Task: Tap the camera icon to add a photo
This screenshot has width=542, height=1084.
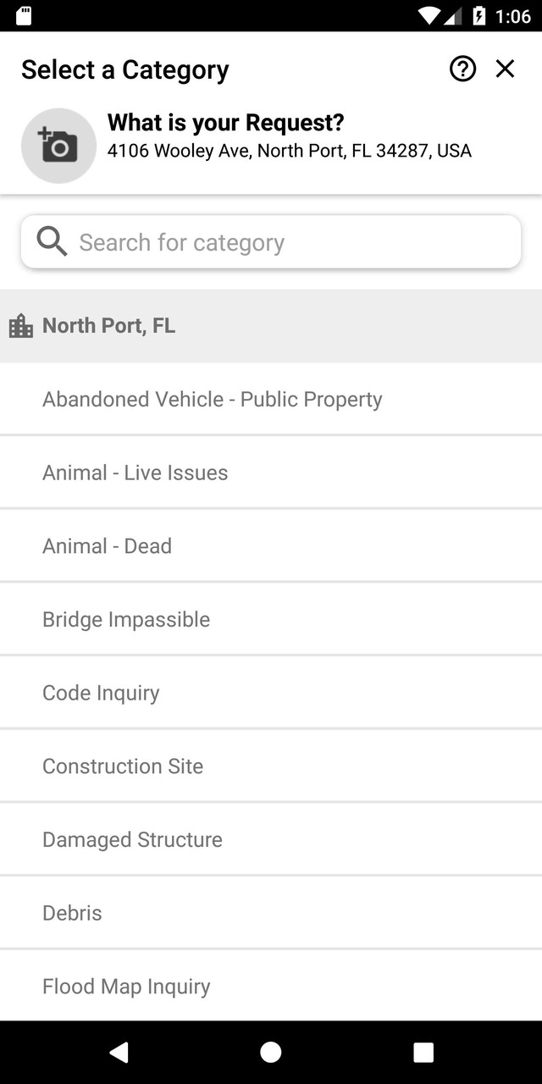Action: pyautogui.click(x=58, y=145)
